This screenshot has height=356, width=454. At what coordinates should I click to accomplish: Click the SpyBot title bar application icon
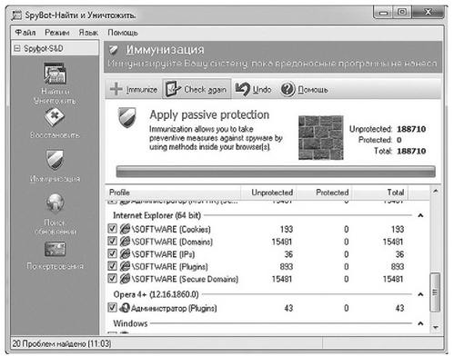pos(16,15)
